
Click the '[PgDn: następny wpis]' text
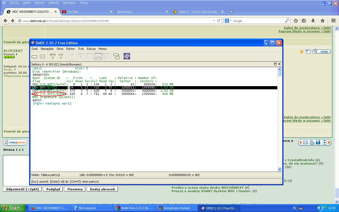tap(52, 103)
